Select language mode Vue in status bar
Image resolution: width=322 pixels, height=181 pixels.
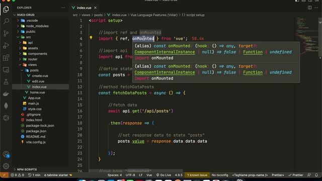click(149, 175)
